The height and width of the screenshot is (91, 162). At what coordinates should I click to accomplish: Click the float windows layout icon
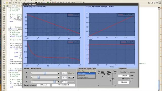click(x=157, y=3)
